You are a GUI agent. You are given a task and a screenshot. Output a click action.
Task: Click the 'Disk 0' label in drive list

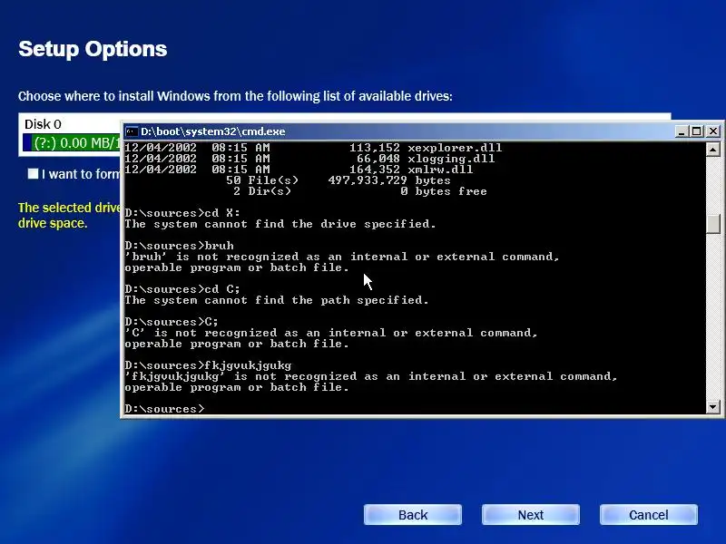[43, 124]
